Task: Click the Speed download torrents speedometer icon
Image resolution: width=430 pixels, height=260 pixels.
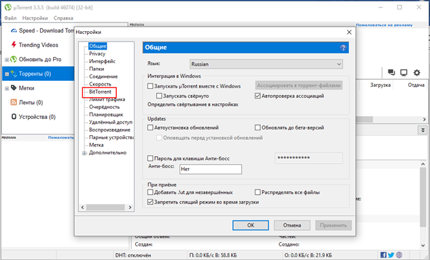Action: [x=14, y=31]
